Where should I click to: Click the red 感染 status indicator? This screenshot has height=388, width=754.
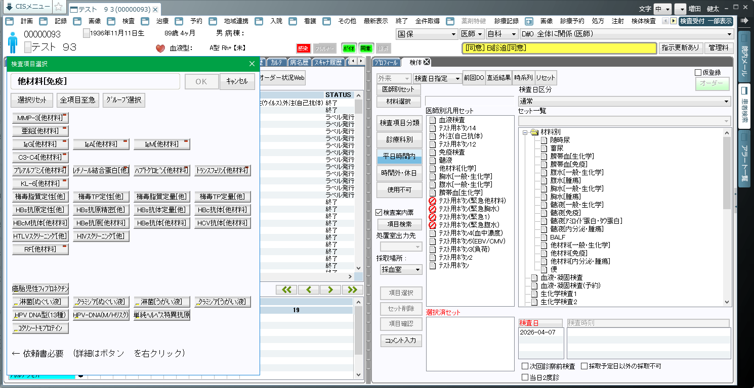pos(303,48)
